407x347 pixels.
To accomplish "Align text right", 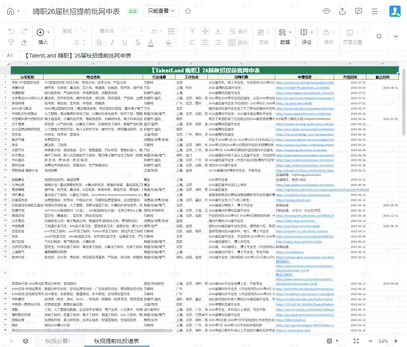I will [x=218, y=42].
